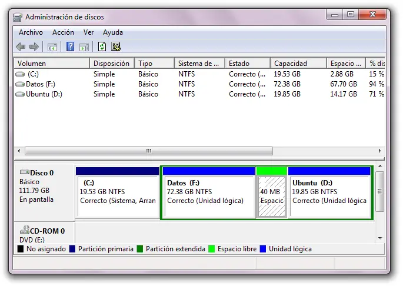
Task: Click the DVD (E:) label
Action: 32,240
